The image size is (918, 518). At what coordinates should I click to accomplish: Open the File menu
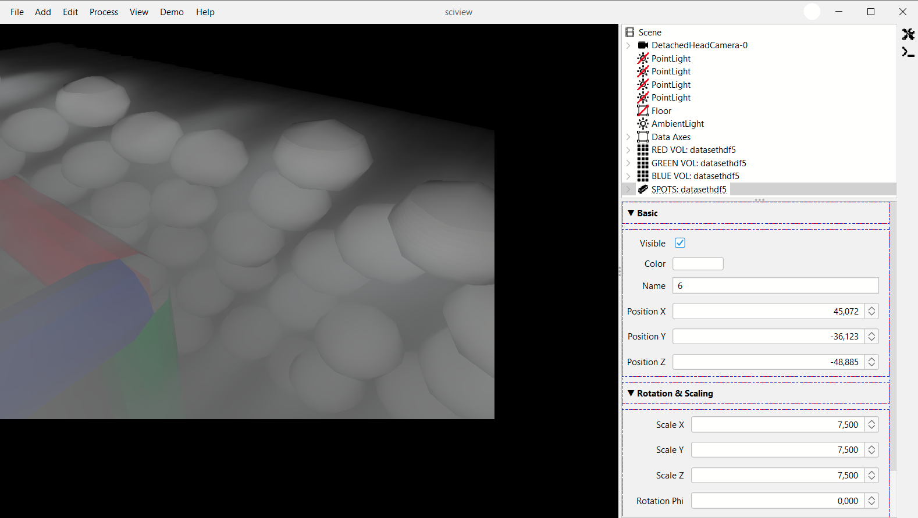click(x=17, y=12)
